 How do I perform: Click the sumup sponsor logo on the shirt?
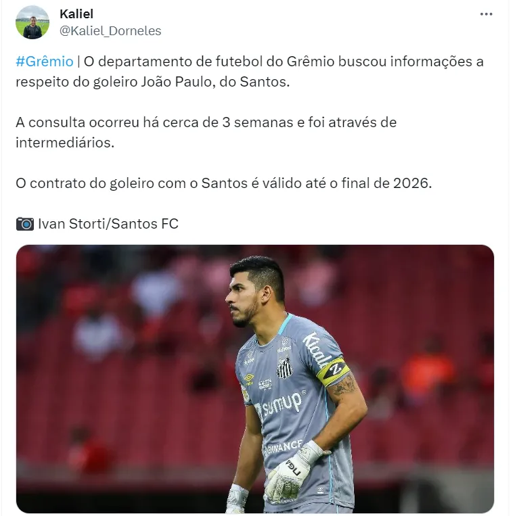(x=281, y=405)
